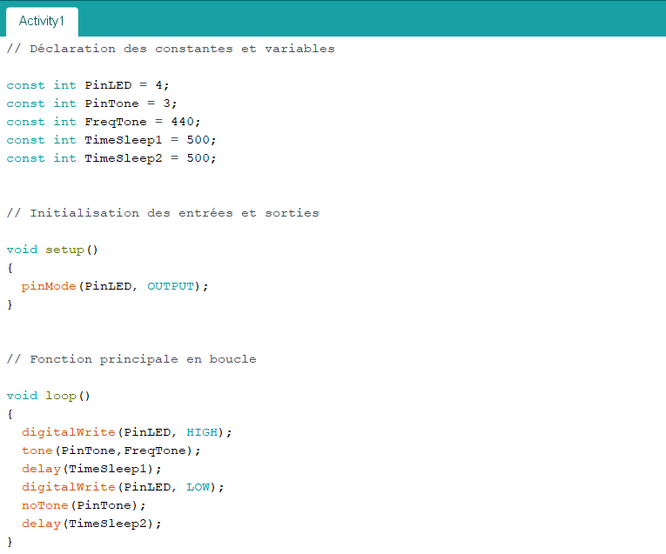
Task: Click the void loop() function header
Action: pyautogui.click(x=49, y=396)
